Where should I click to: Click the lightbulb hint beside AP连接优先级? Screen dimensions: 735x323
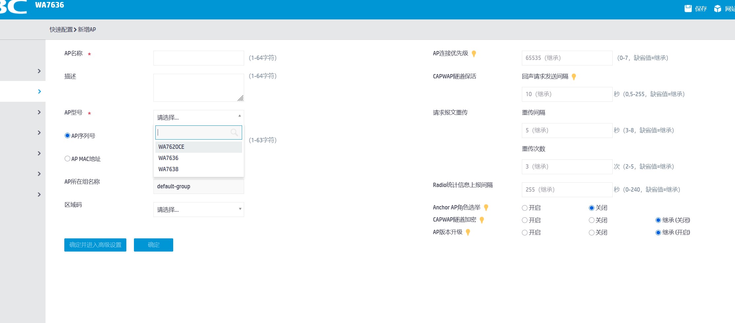point(474,54)
